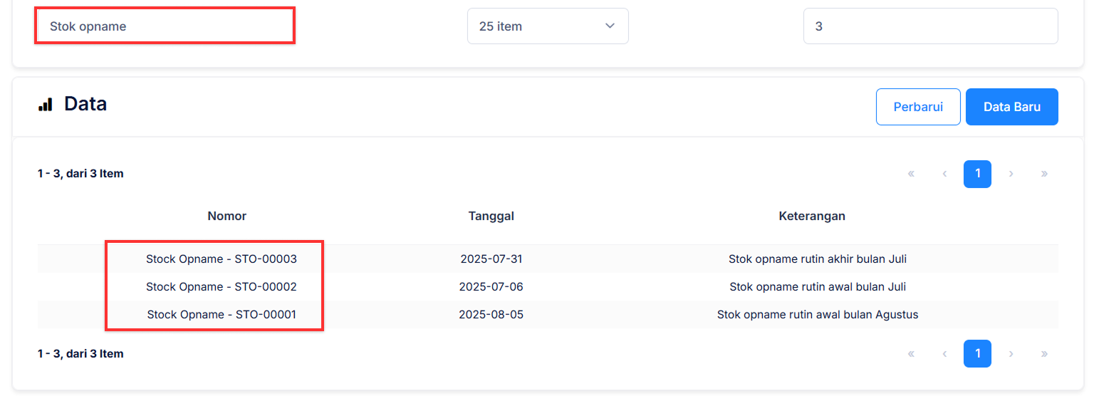
Task: Click previous page arrow in top pagination
Action: [x=944, y=174]
